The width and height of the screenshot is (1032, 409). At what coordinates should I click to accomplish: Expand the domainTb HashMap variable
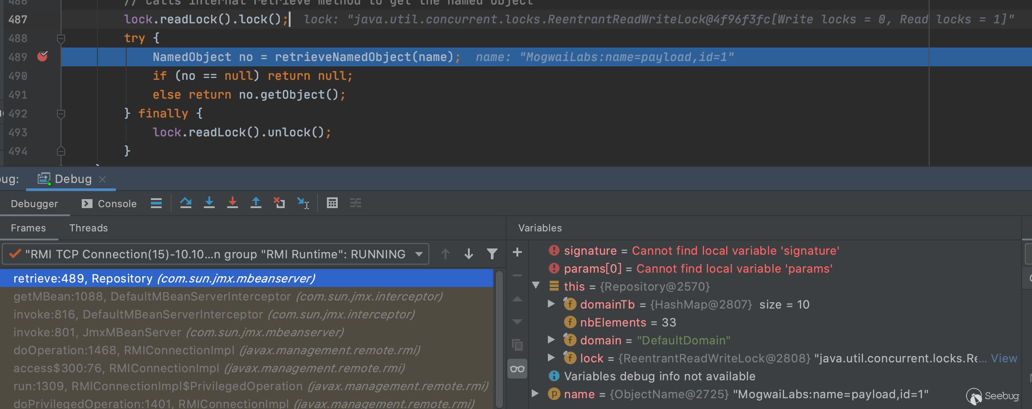[x=551, y=304]
